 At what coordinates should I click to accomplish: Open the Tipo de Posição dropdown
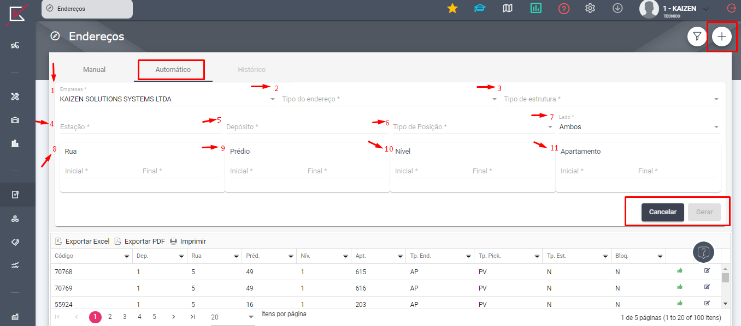[474, 127]
